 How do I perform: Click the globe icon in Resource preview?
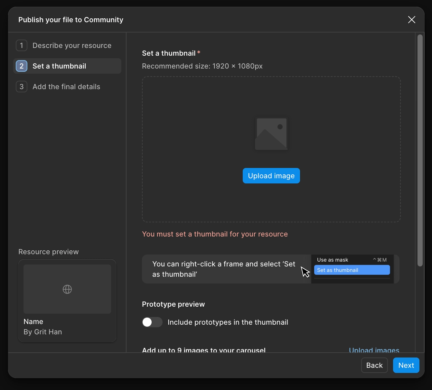coord(67,289)
